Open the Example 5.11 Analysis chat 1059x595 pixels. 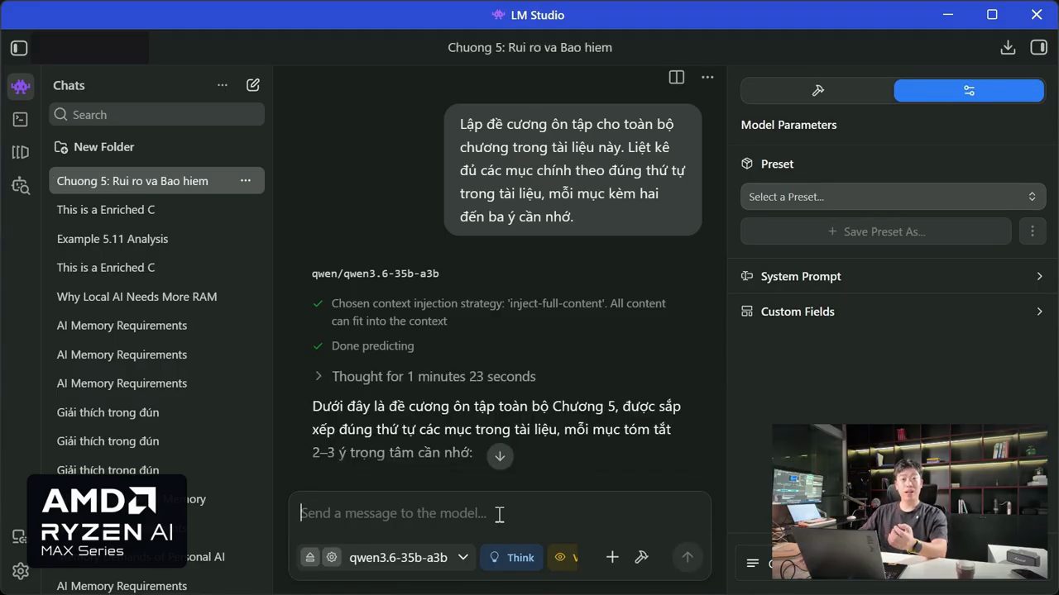tap(113, 239)
